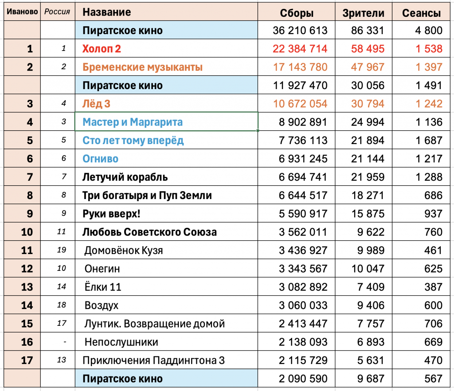Click the box office value 3 060 033
454x391 pixels.
[303, 305]
